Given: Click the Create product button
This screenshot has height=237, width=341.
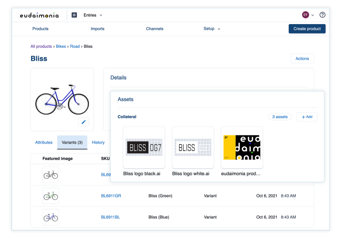Looking at the screenshot, I should 307,29.
